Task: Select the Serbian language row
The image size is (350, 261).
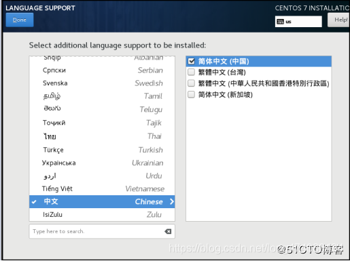Action: (102, 71)
